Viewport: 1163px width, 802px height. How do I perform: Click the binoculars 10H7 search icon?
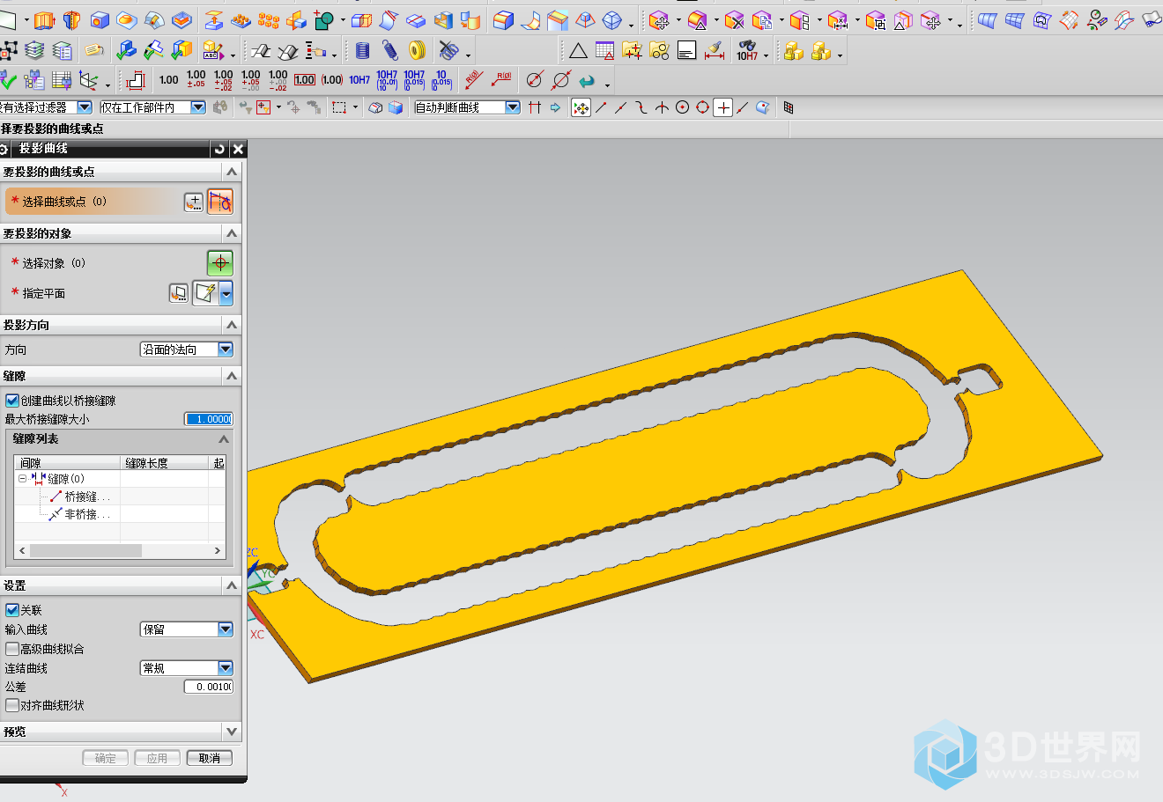click(747, 51)
